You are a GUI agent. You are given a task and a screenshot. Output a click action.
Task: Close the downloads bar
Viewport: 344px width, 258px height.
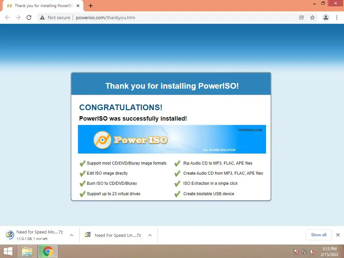point(338,235)
